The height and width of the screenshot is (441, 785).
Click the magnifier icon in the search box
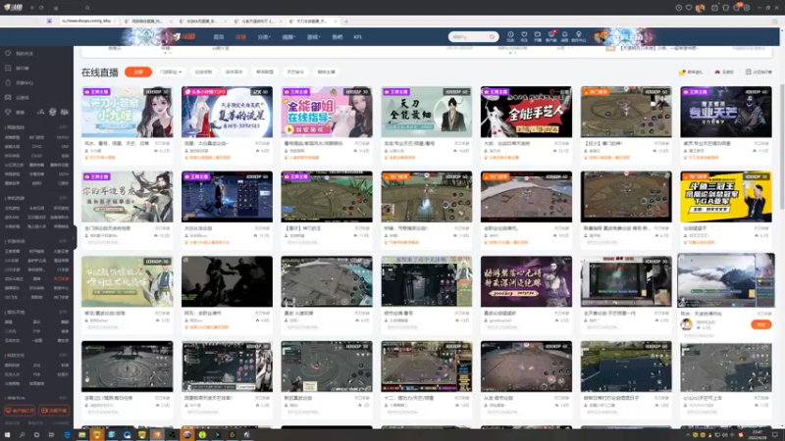pyautogui.click(x=492, y=36)
